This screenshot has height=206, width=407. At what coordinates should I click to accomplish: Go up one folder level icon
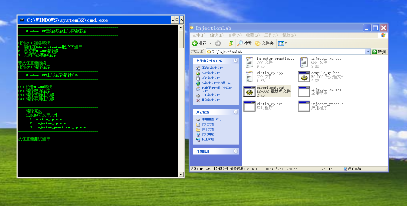(231, 43)
